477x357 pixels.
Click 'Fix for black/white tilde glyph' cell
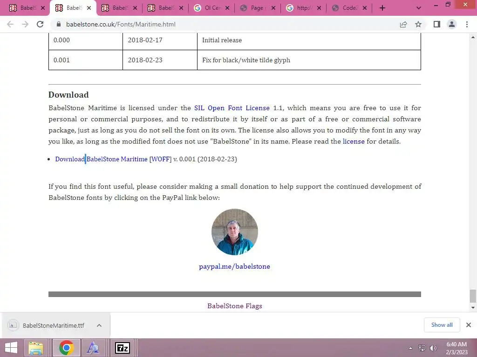[309, 60]
